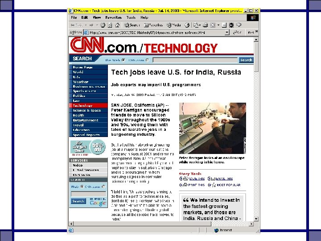Open the highlighted Technology sidebar section
The height and width of the screenshot is (241, 321).
88,105
